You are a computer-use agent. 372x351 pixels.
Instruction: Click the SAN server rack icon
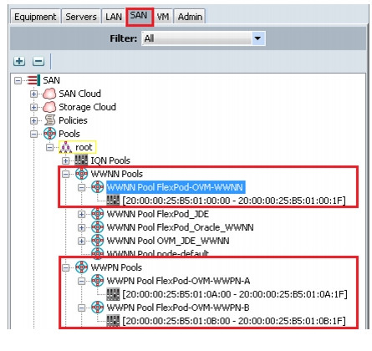[x=34, y=80]
